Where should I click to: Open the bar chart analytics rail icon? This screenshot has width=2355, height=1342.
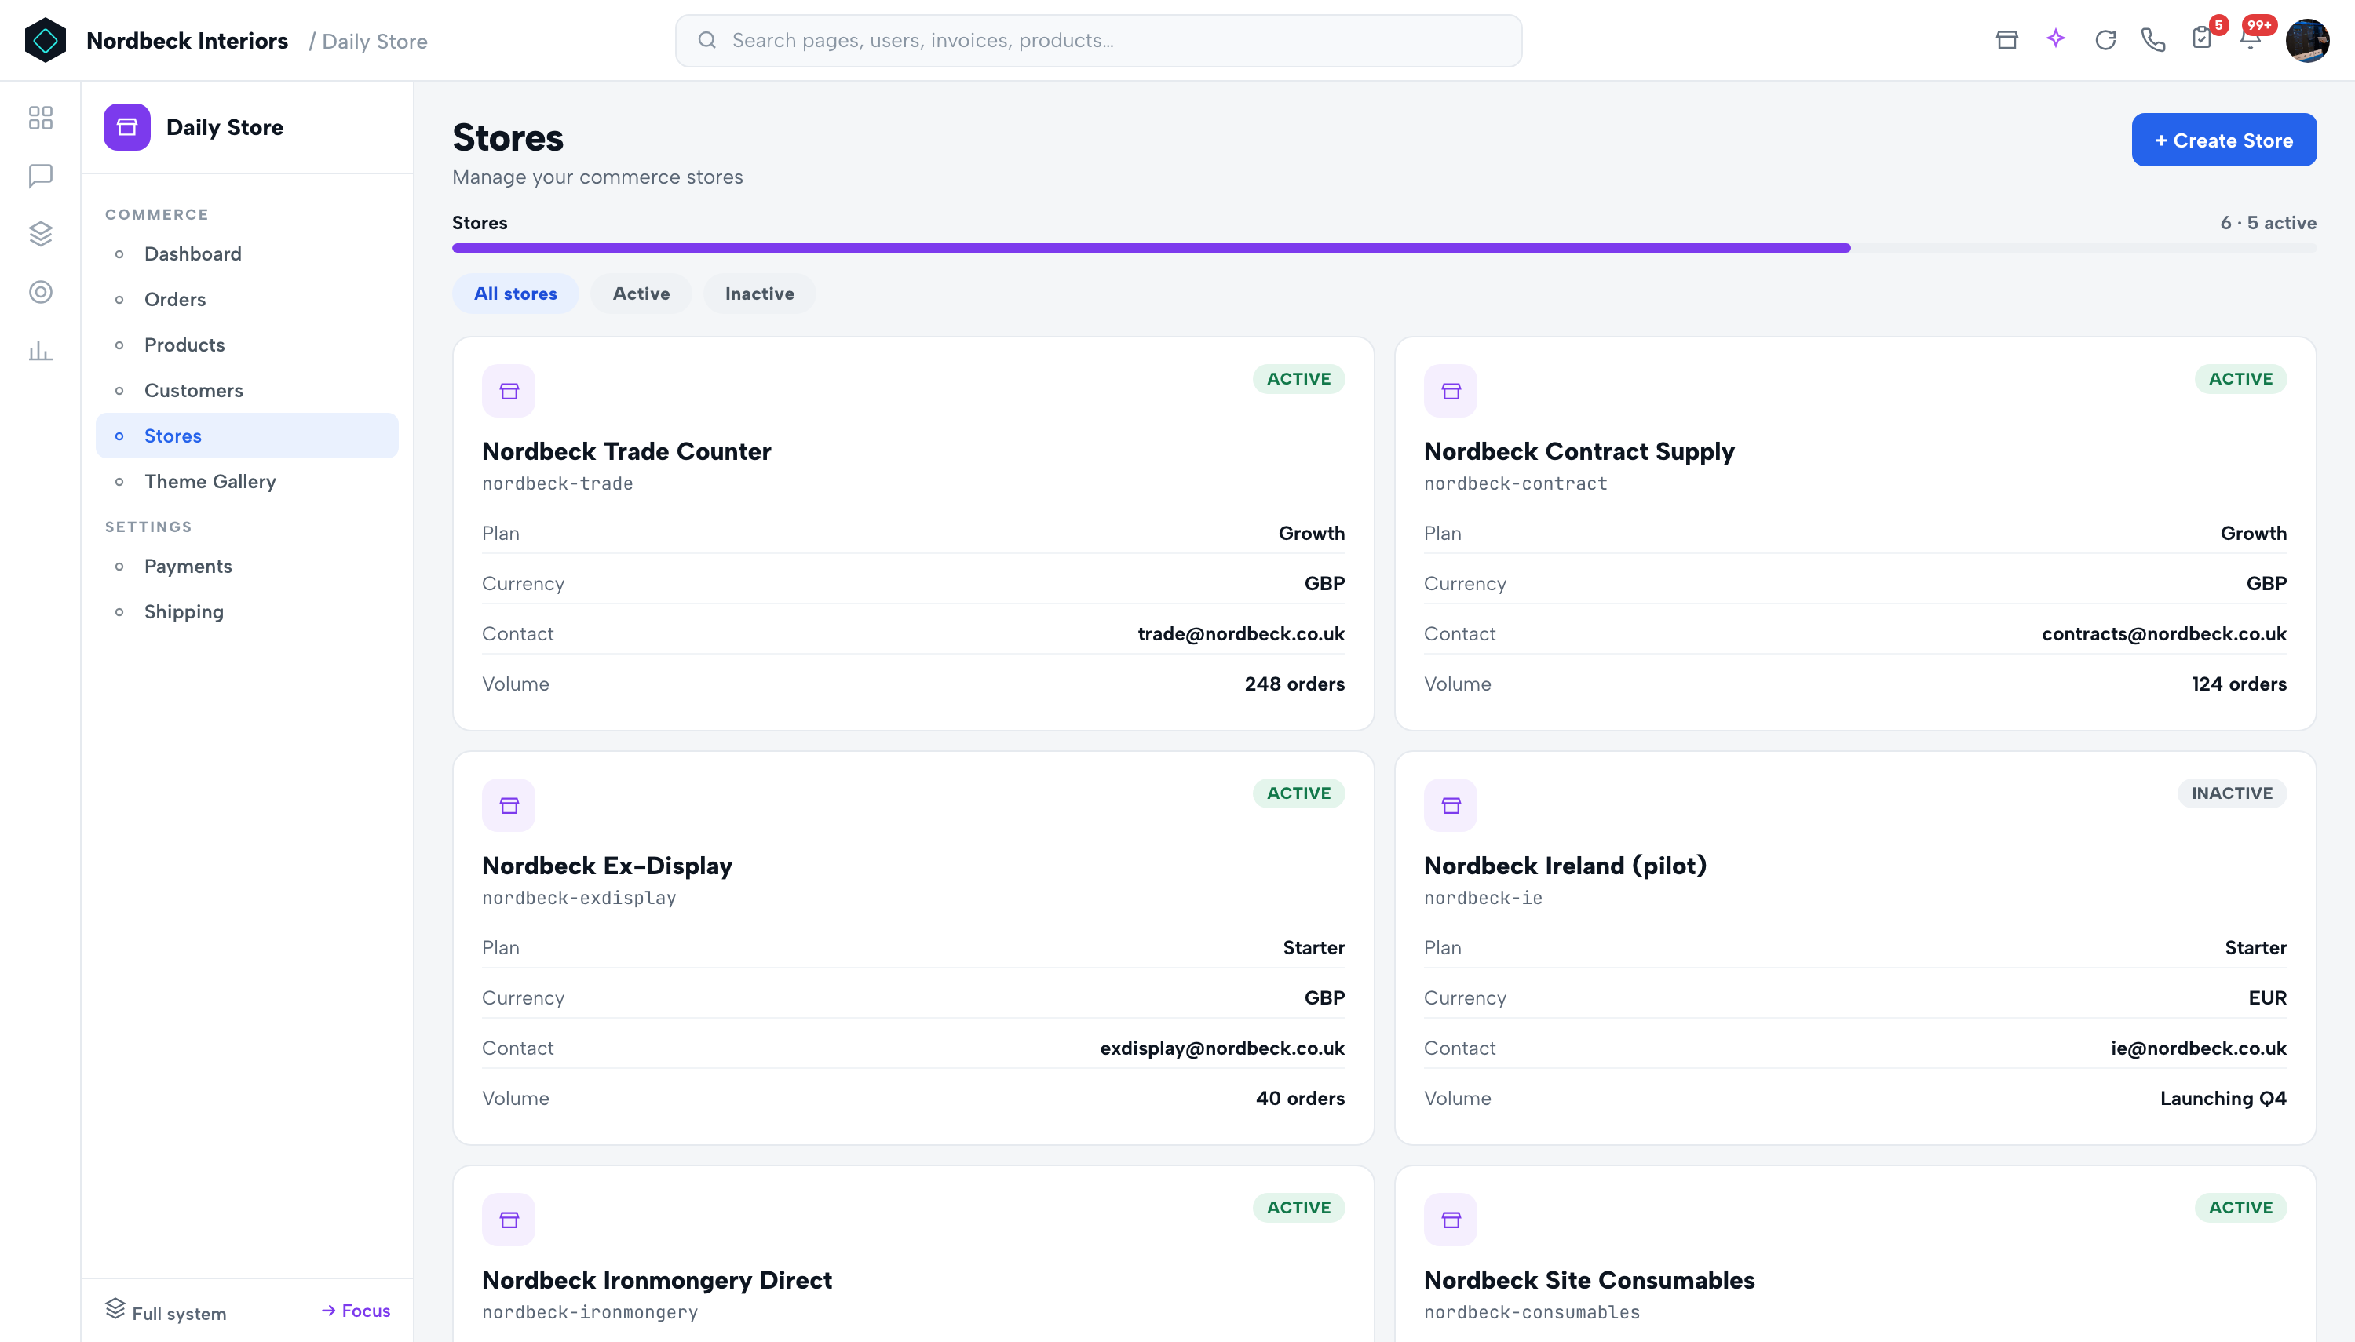pyautogui.click(x=41, y=350)
